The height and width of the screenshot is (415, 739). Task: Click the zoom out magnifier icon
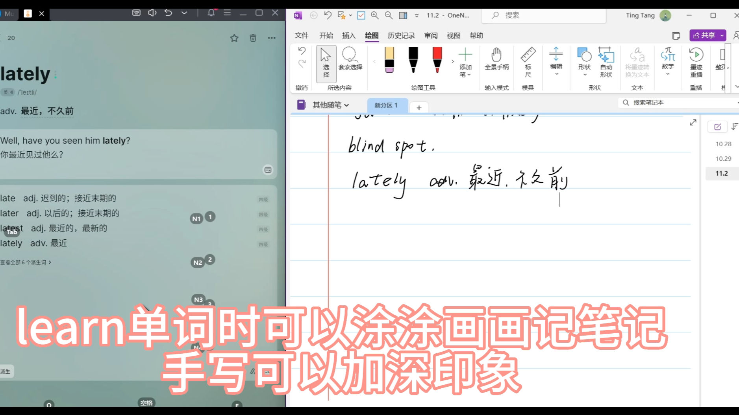[x=389, y=15]
